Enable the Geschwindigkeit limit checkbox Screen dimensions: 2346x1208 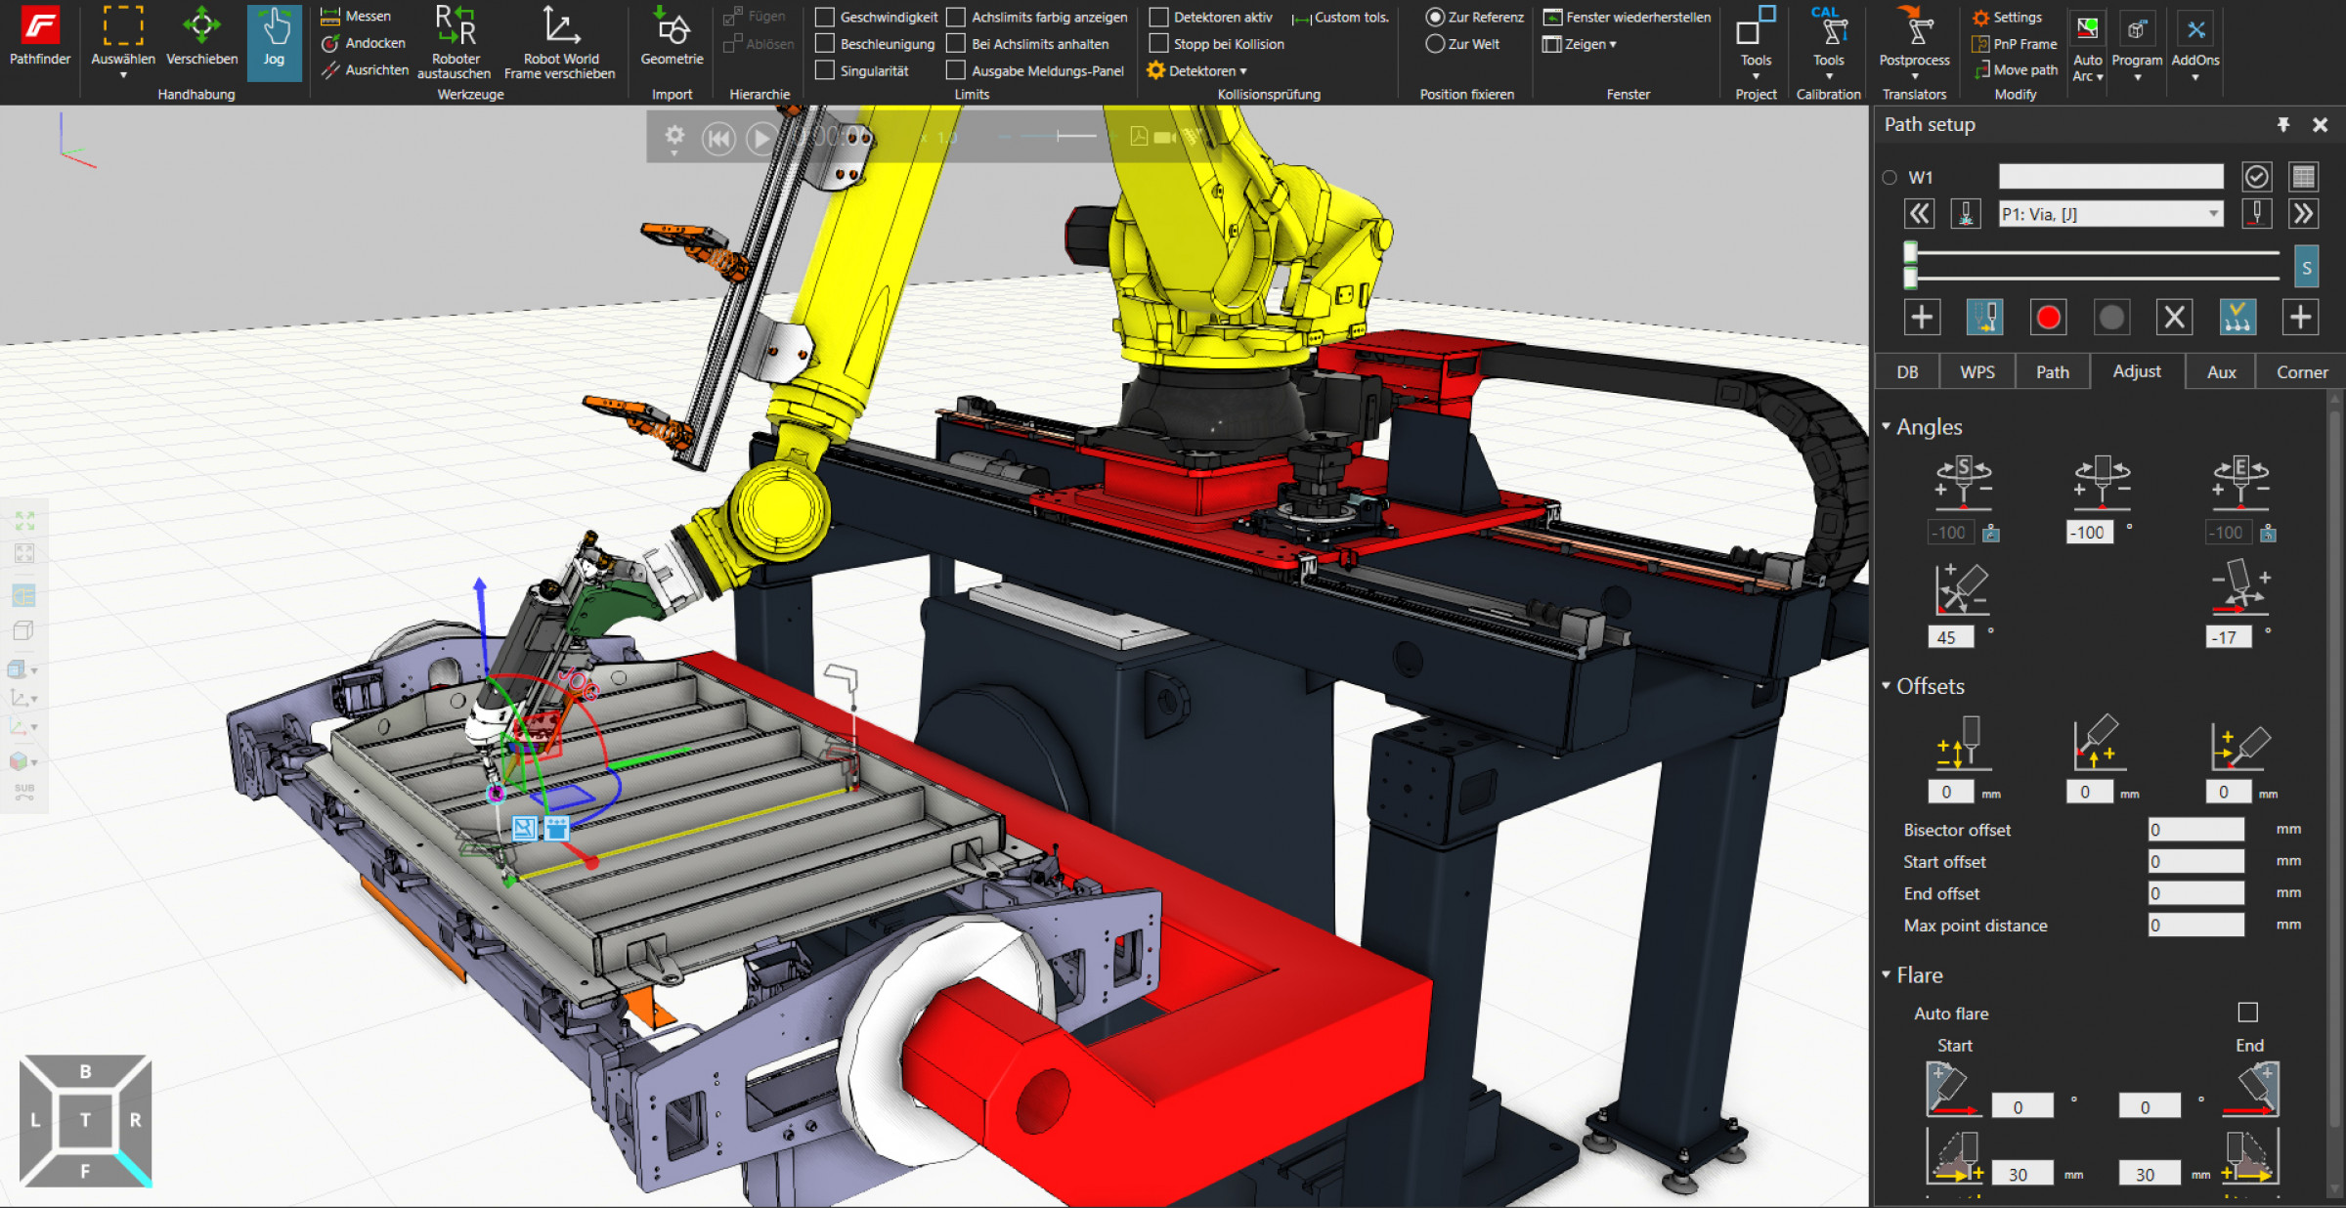coord(825,18)
